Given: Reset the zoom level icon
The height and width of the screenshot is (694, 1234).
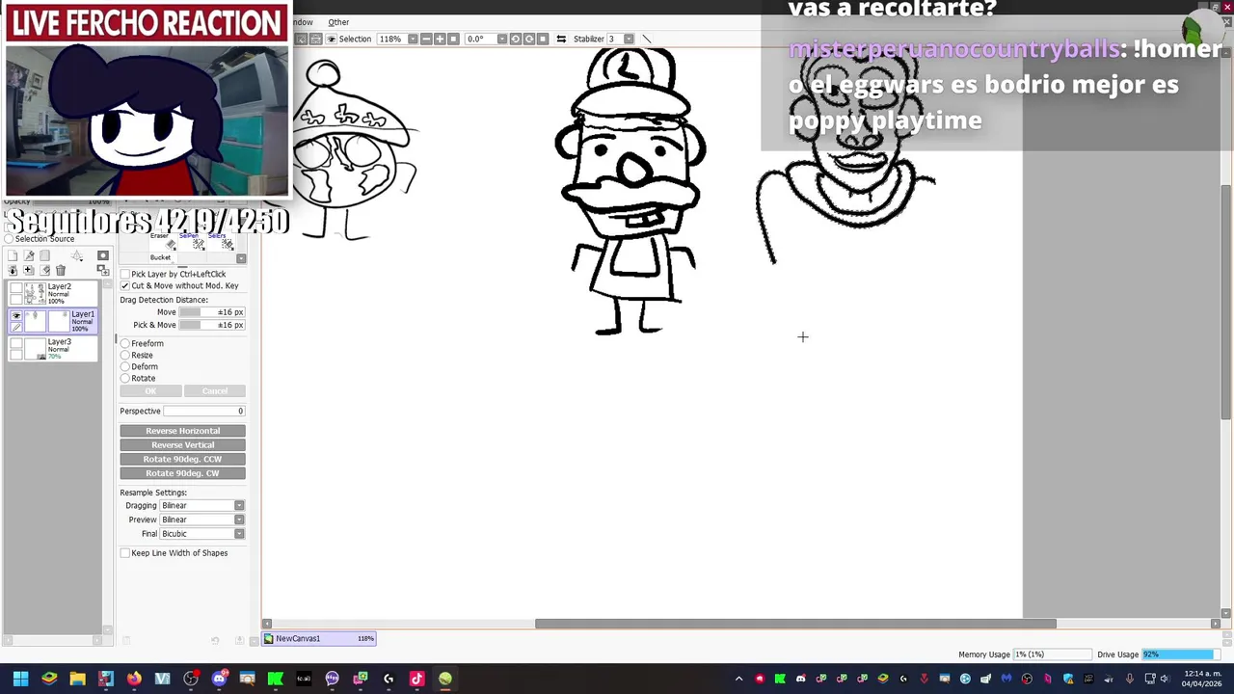Looking at the screenshot, I should [453, 39].
